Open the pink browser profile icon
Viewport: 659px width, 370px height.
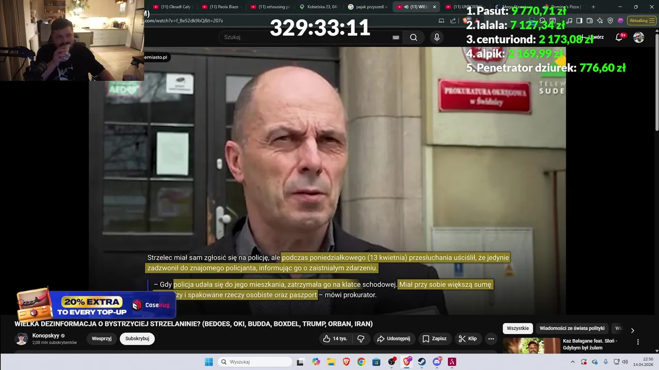620,21
